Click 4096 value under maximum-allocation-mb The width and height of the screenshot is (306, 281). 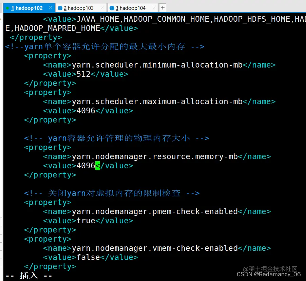click(86, 111)
